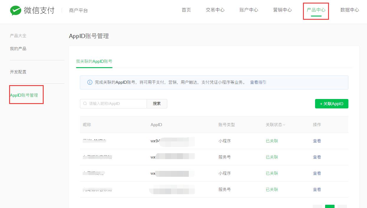Click 查看 in the second row (first 服务号)
The width and height of the screenshot is (367, 208).
(x=317, y=157)
